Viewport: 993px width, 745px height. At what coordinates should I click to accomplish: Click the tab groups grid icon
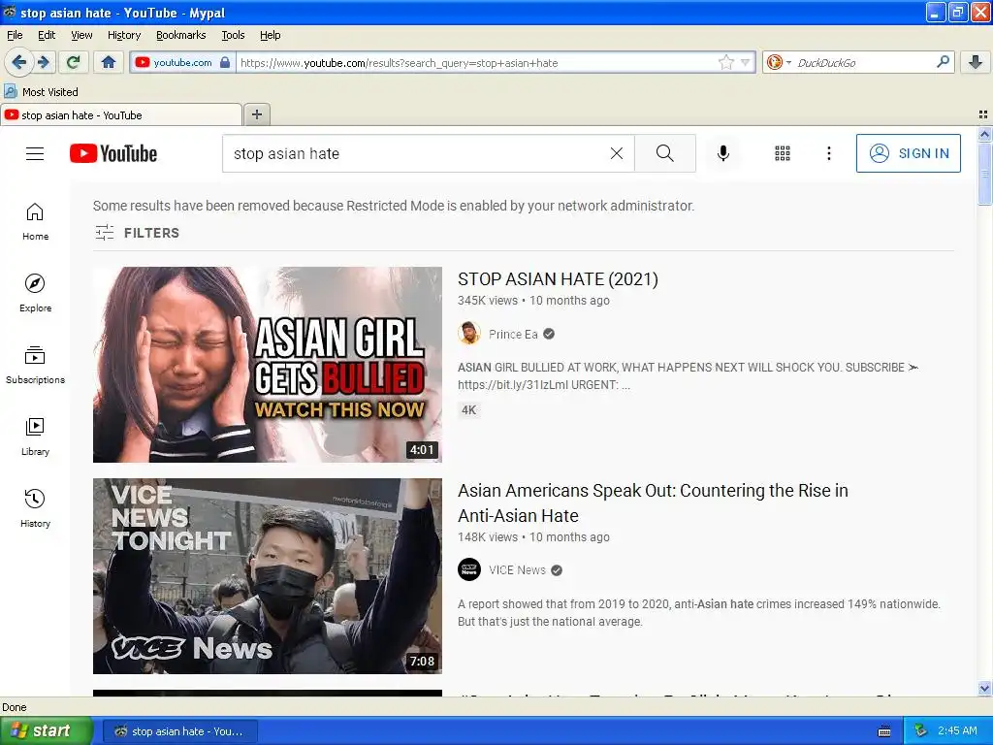pos(983,114)
